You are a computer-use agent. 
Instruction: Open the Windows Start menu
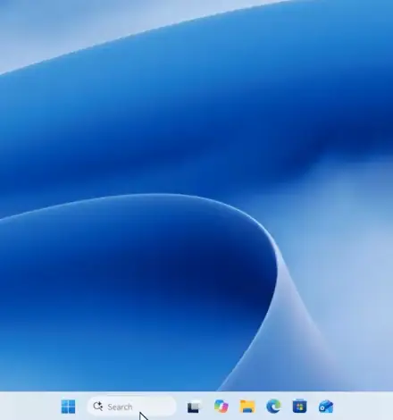coord(68,407)
